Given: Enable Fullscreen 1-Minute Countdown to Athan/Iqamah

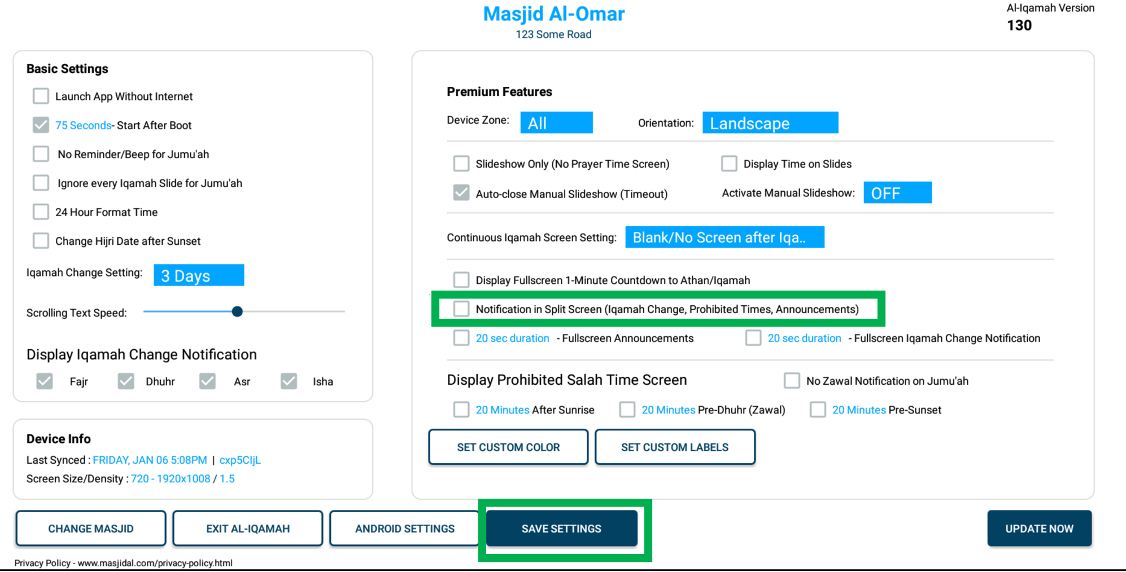Looking at the screenshot, I should [461, 280].
